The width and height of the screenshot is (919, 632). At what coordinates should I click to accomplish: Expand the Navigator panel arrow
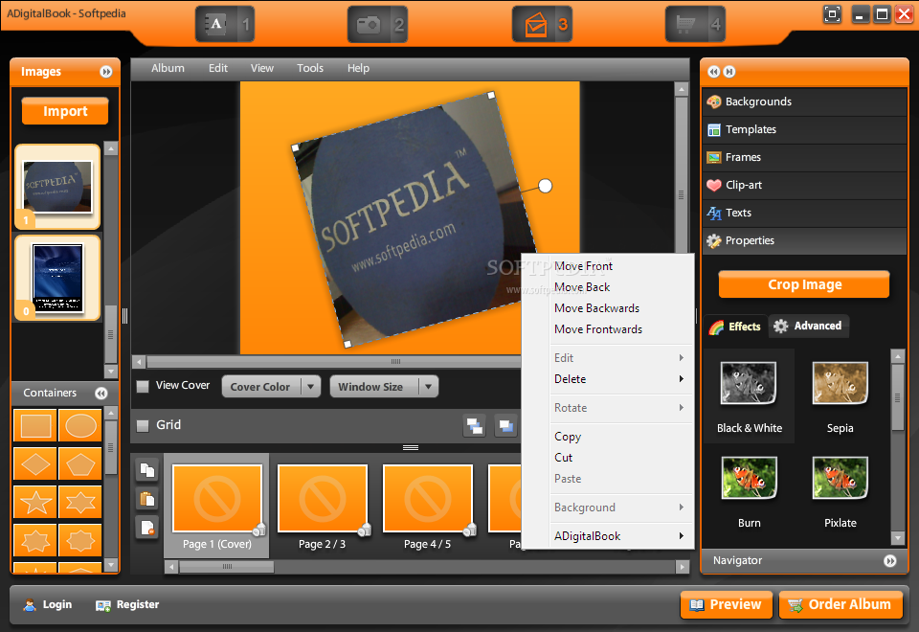(x=889, y=561)
